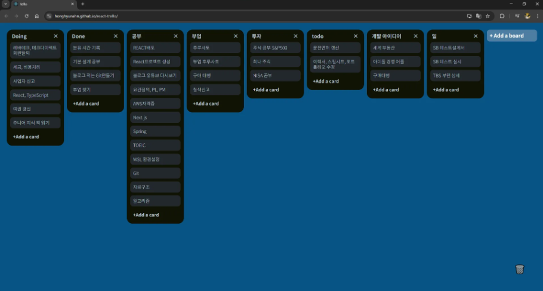Add a card under the 투자 board
This screenshot has height=291, width=543.
[x=266, y=90]
